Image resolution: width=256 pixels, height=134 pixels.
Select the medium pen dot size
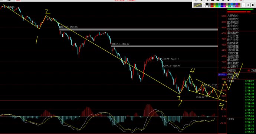[x=248, y=5]
